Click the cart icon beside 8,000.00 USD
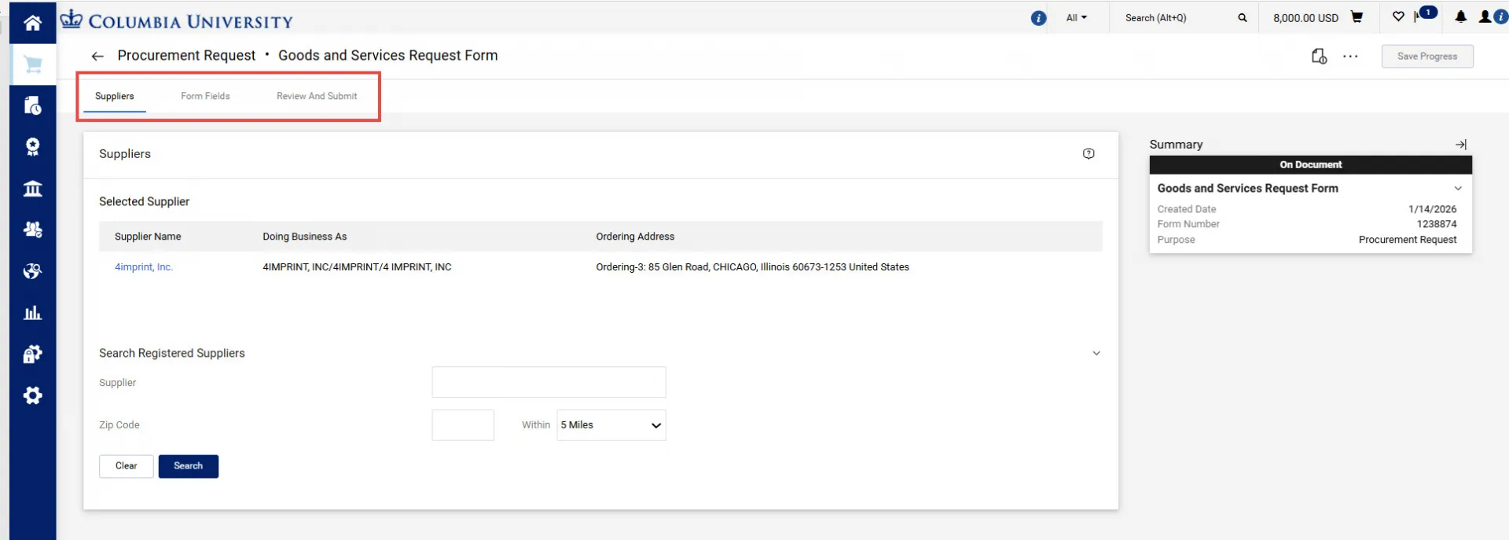The width and height of the screenshot is (1509, 540). 1357,17
